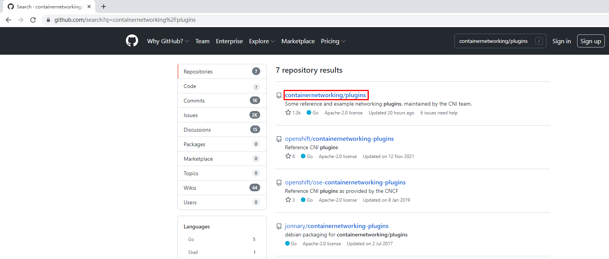Click repo icon beside jonnary/containernetworking-plugins
Screen dimensions: 609x259
[x=279, y=226]
